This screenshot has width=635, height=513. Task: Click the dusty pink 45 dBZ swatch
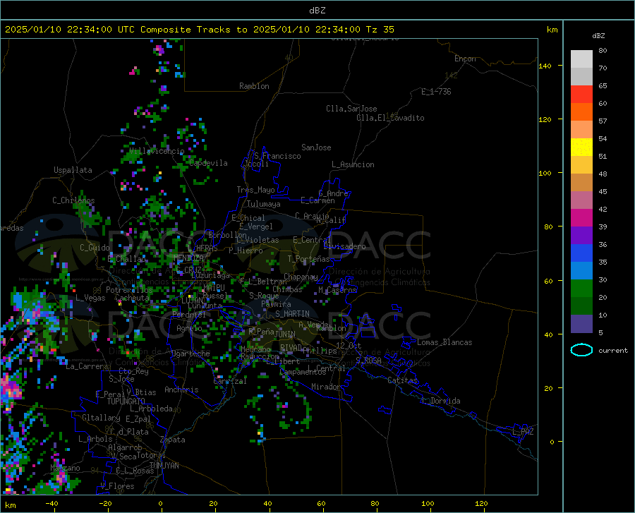581,200
